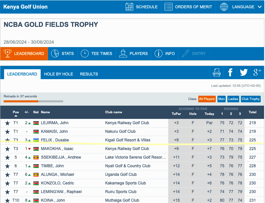Click club Uganda Golf Club
The width and height of the screenshot is (265, 203).
[x=121, y=175]
